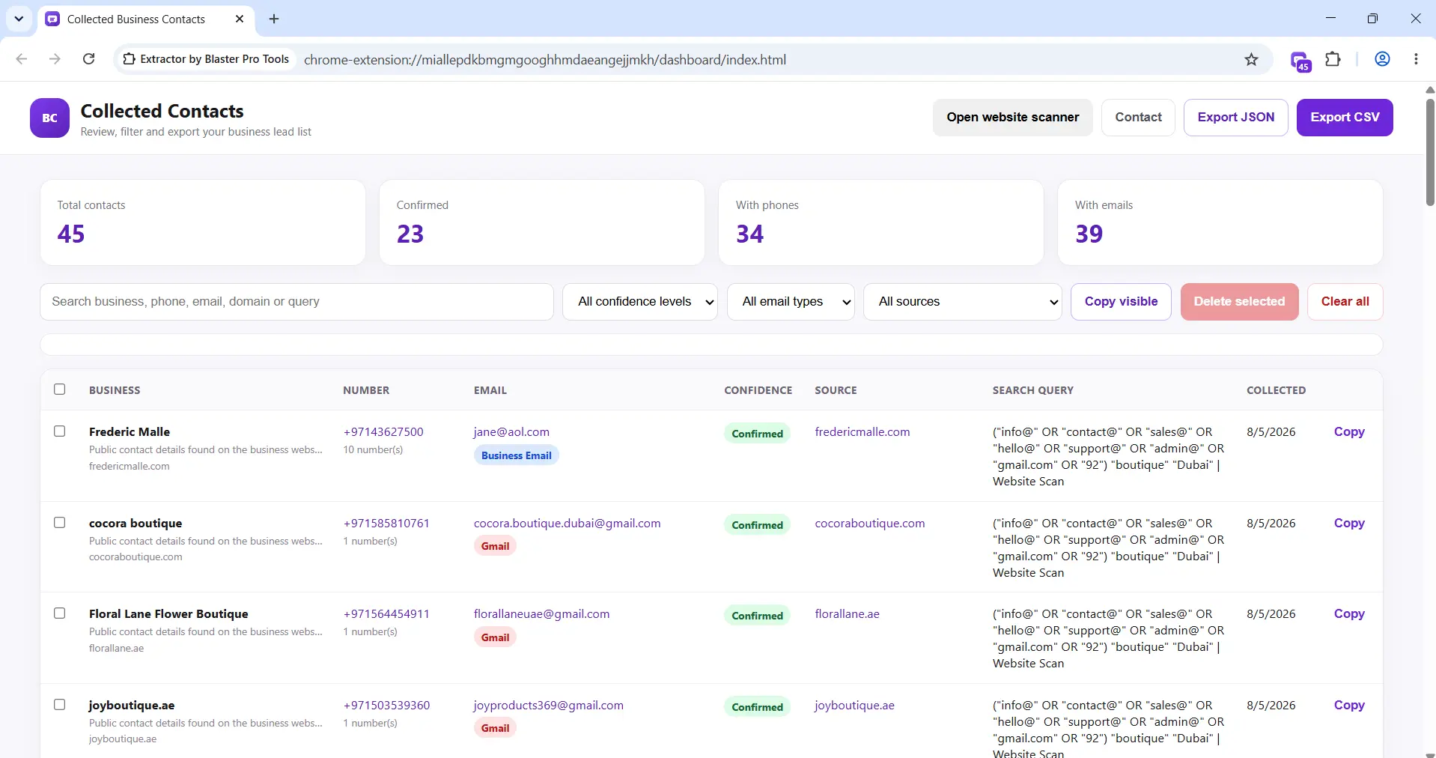Viewport: 1436px width, 758px height.
Task: Click the Total contacts 45 card
Action: 203,222
